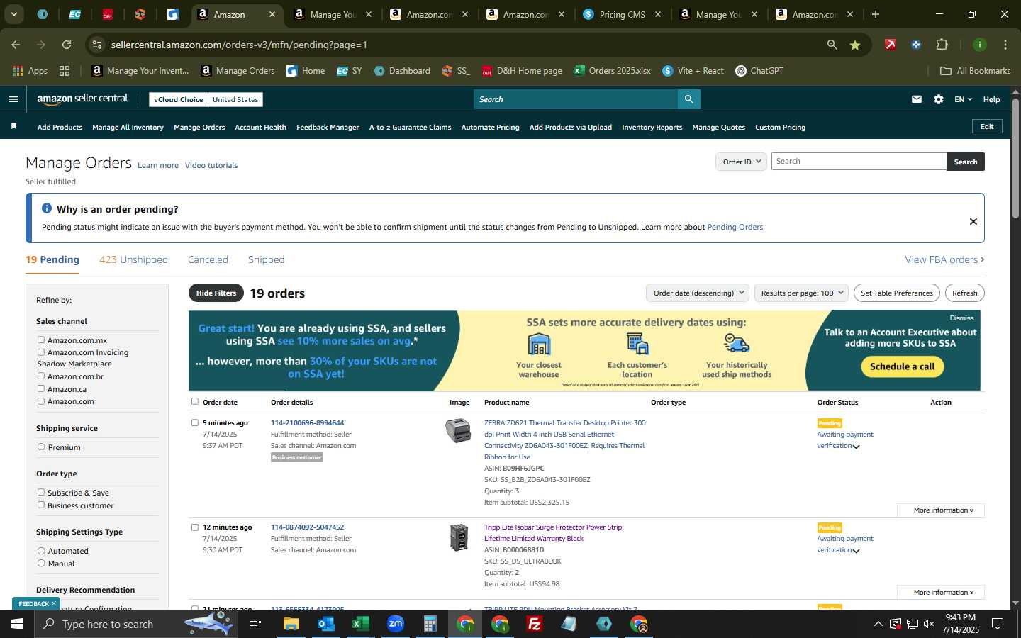Screen dimensions: 1021x638
Task: Click the View FBA orders link
Action: (944, 260)
